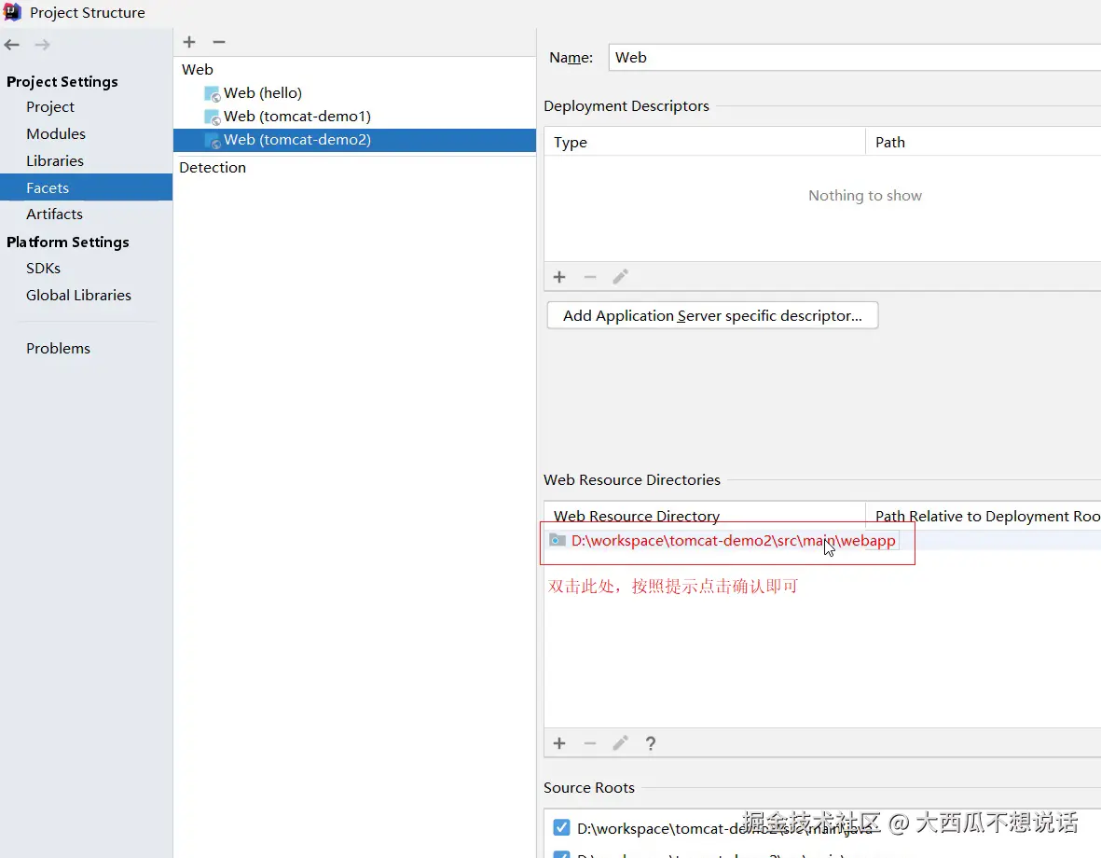Viewport: 1101px width, 858px height.
Task: Select Web (tomcat-demo2) facet
Action: 354,140
